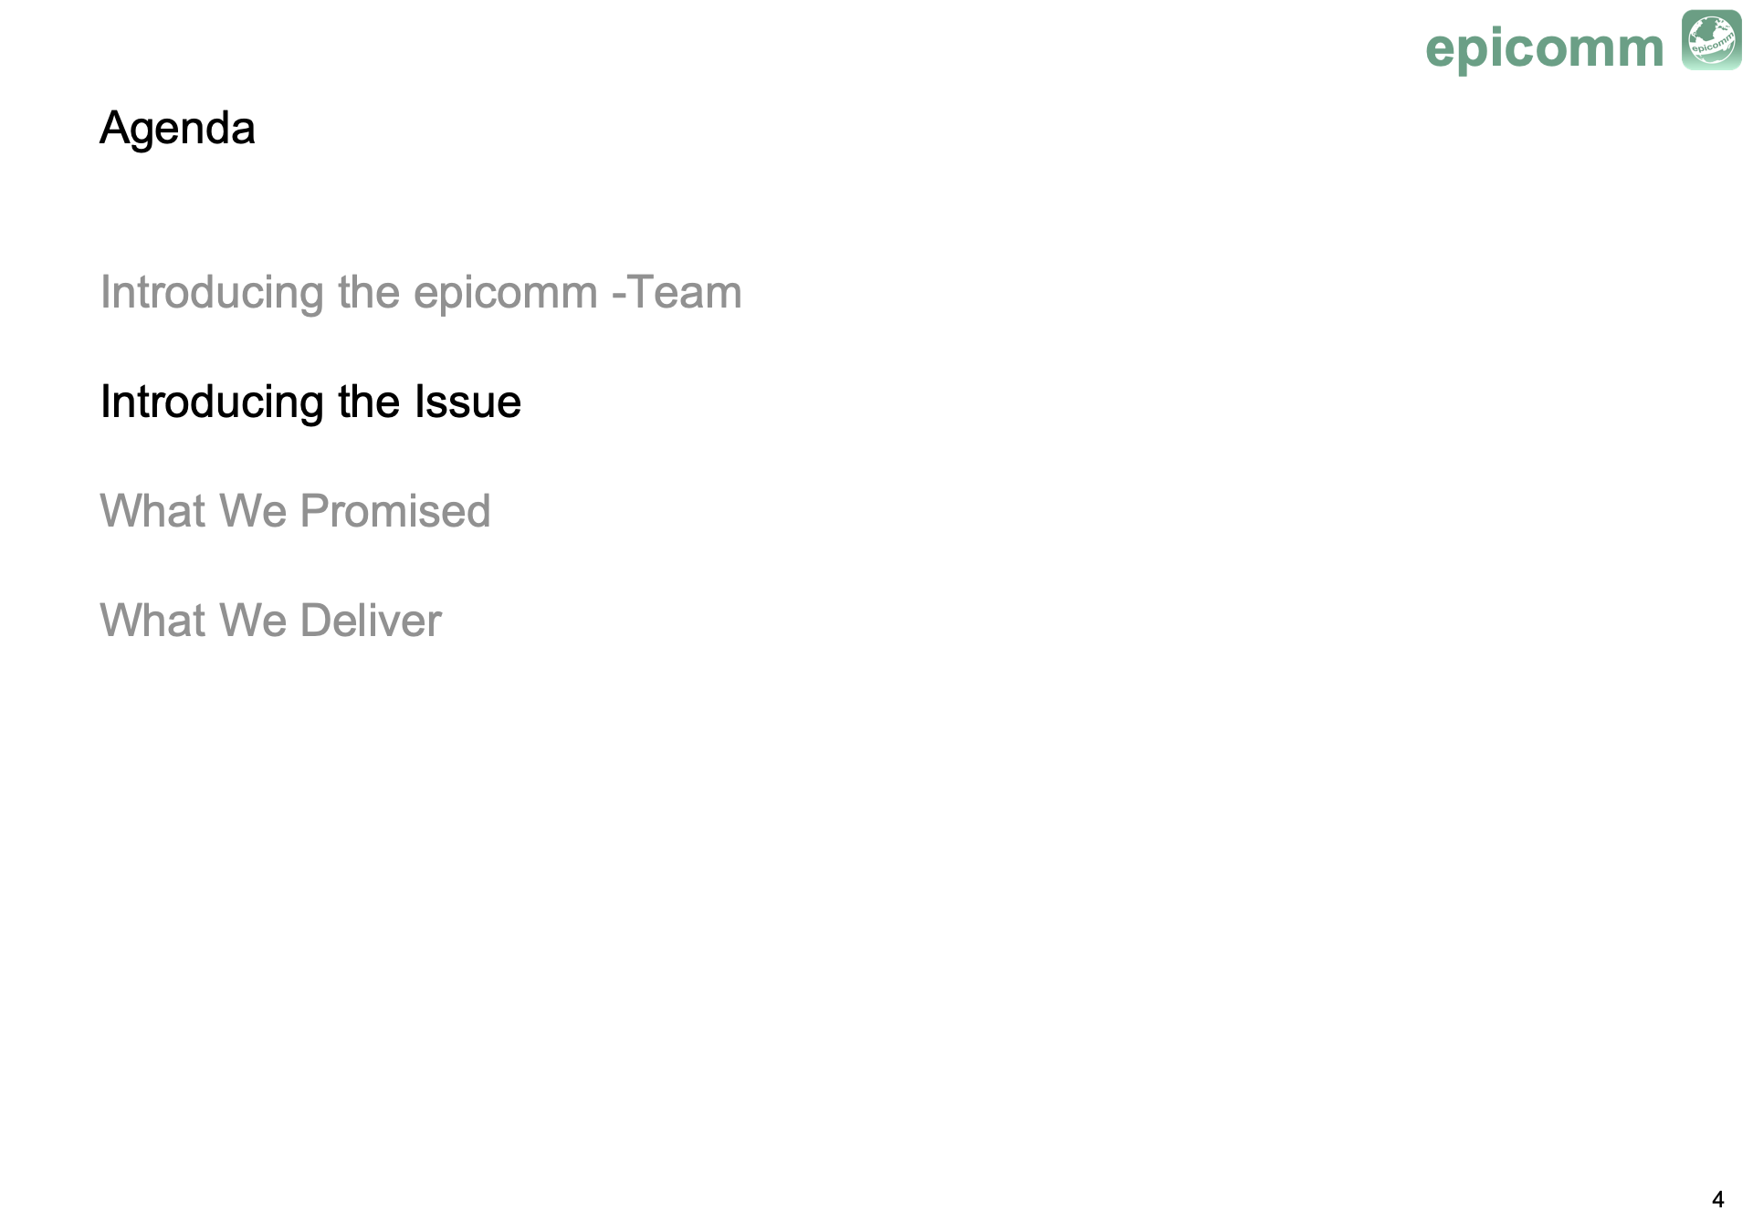
Task: Click We in the What We Promised line
Action: [x=253, y=511]
